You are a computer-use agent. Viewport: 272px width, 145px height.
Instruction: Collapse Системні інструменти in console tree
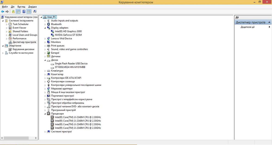tap(3, 21)
